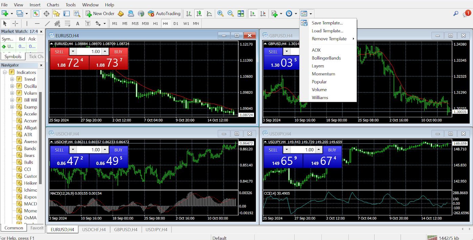The height and width of the screenshot is (240, 473).
Task: Select the Equidistant Channel tool
Action: coord(57,23)
